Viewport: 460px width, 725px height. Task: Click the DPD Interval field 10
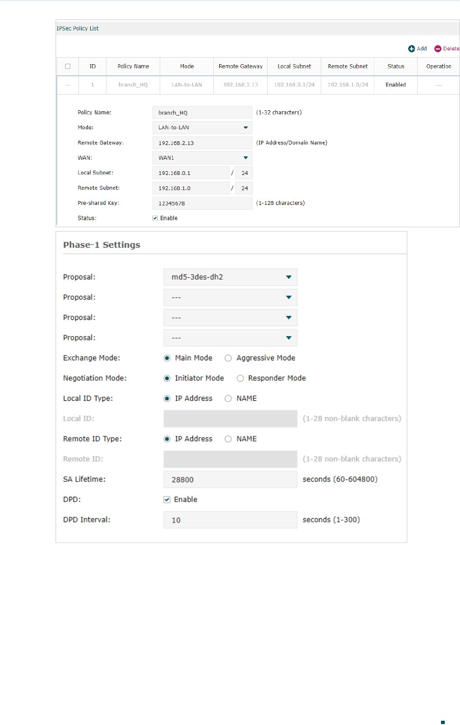[230, 520]
